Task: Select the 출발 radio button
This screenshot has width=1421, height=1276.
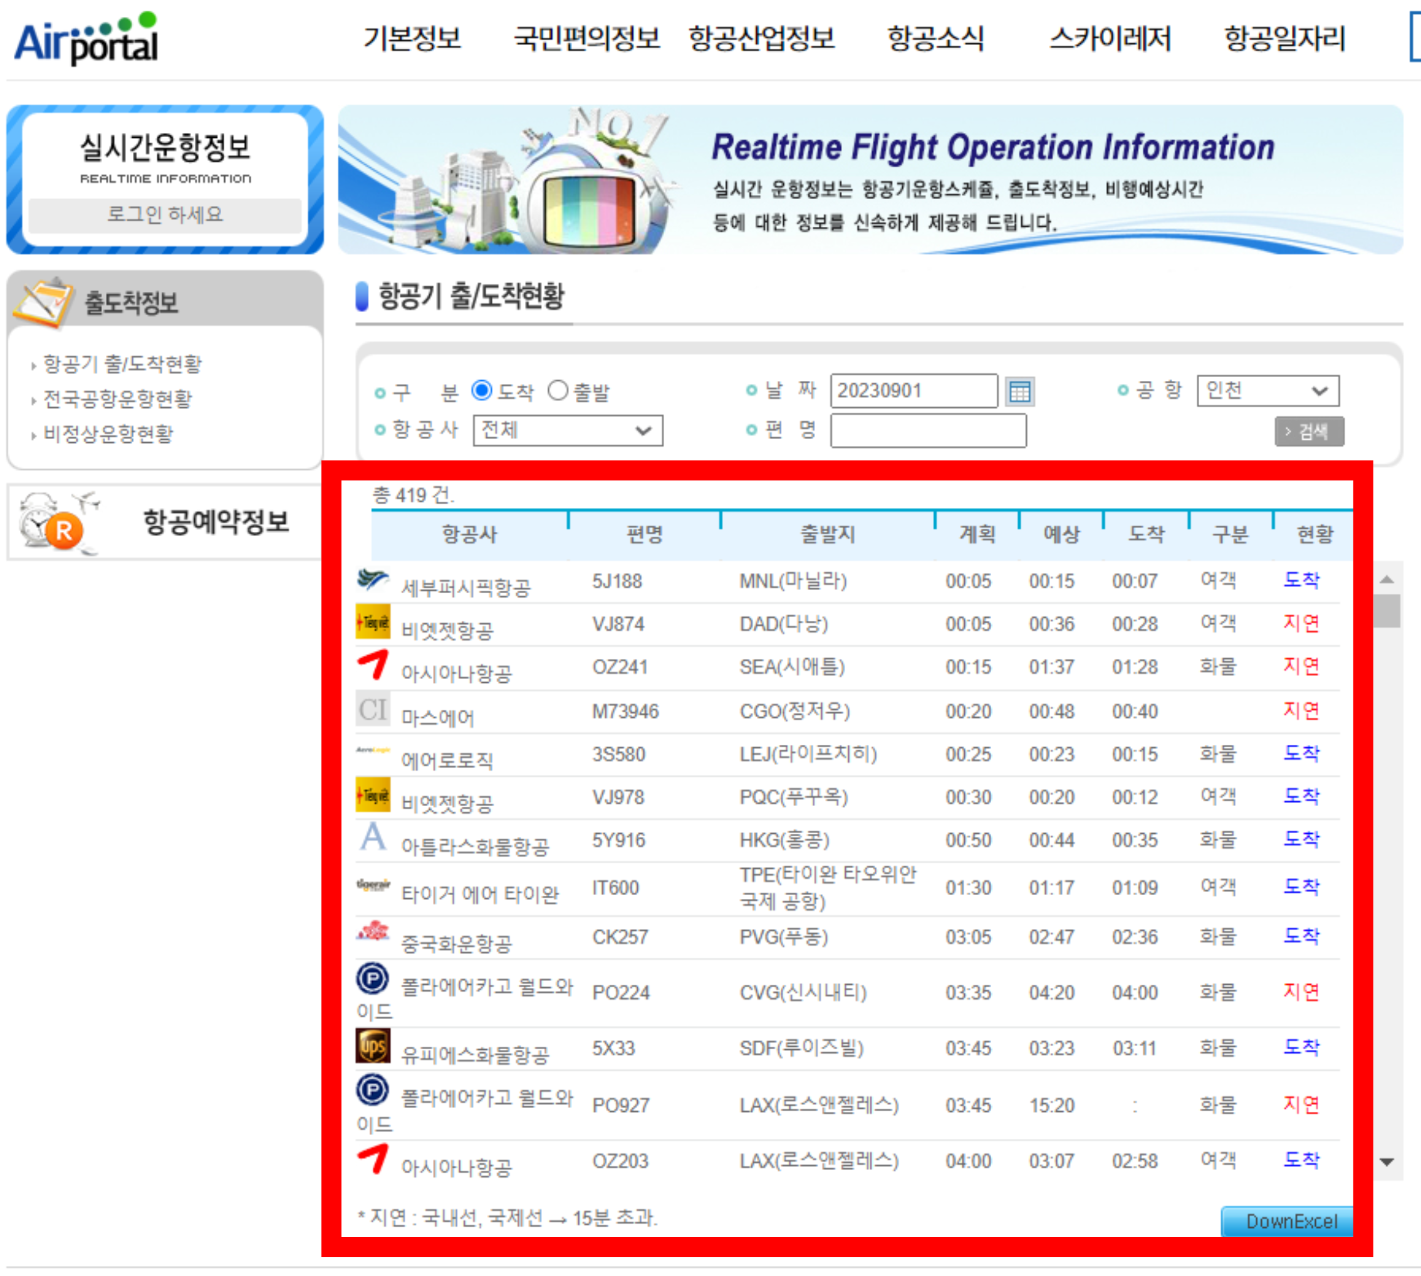Action: pos(558,390)
